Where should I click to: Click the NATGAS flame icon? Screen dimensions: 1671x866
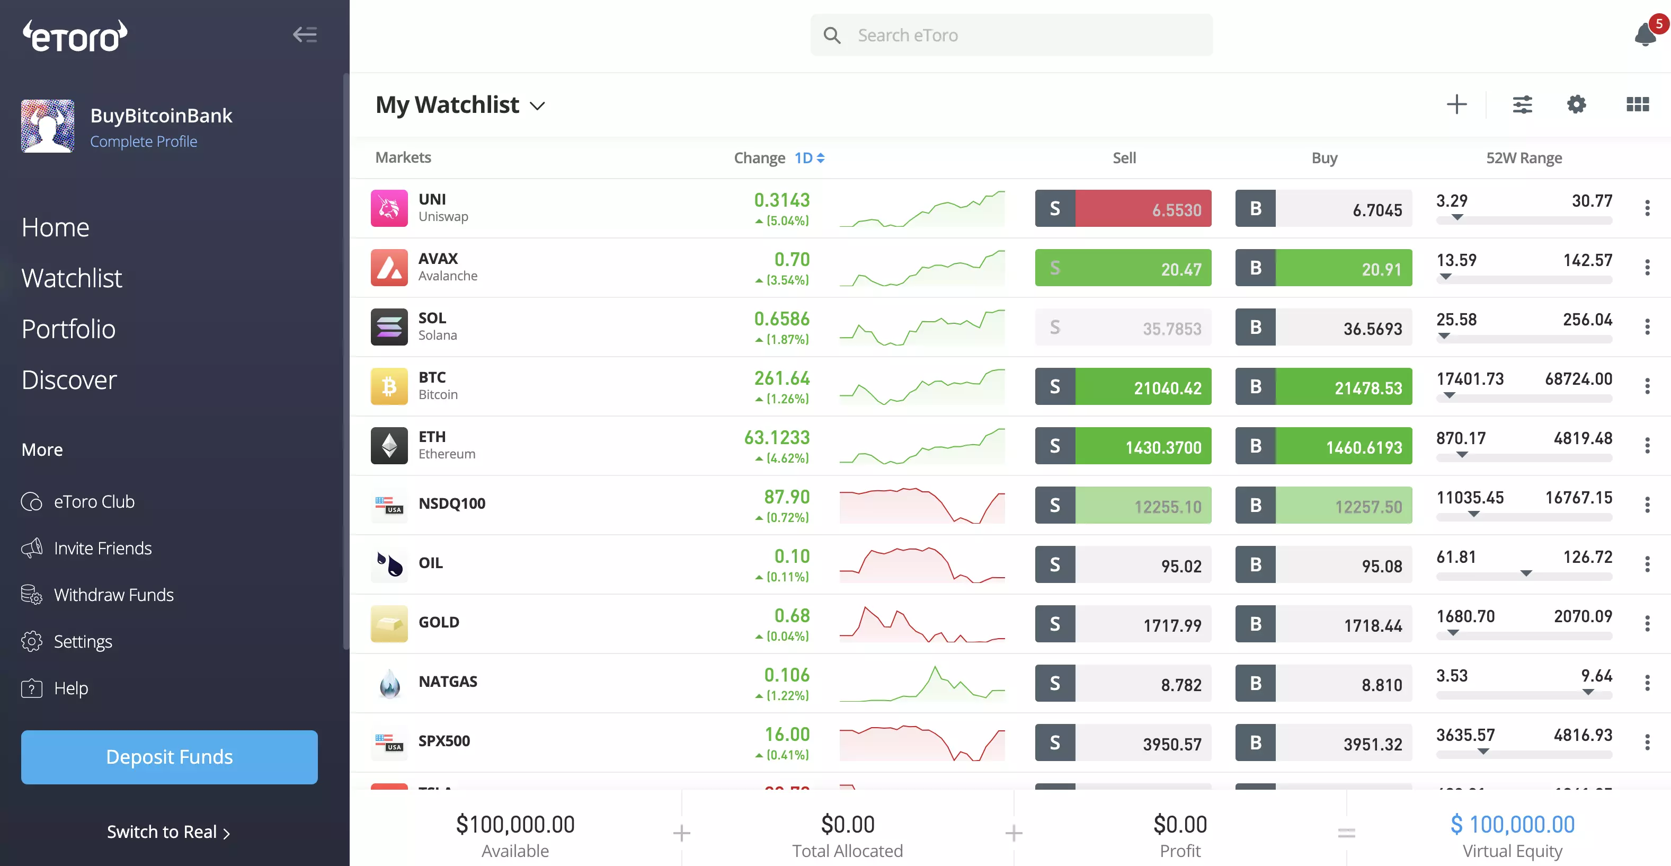coord(389,683)
